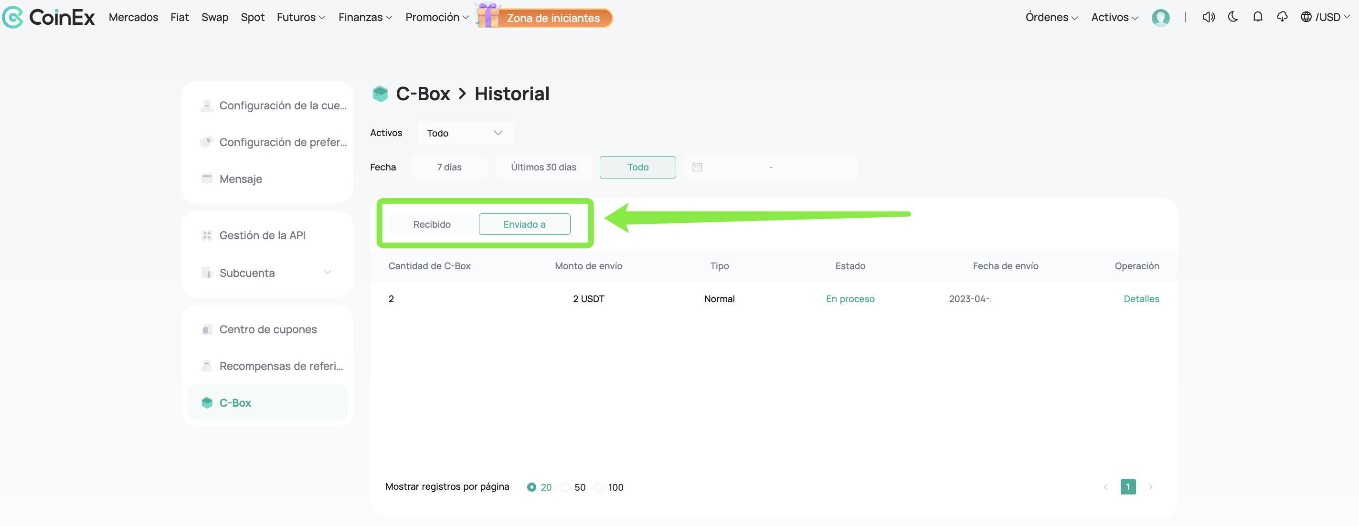1359x526 pixels.
Task: Click the Configuración de preferencias icon
Action: point(207,142)
